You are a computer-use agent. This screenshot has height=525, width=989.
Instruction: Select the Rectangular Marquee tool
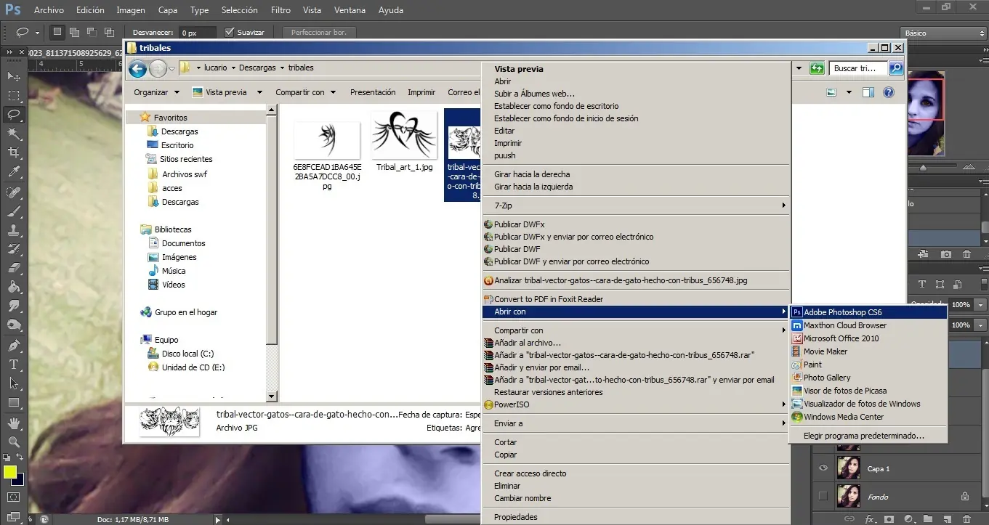[14, 96]
